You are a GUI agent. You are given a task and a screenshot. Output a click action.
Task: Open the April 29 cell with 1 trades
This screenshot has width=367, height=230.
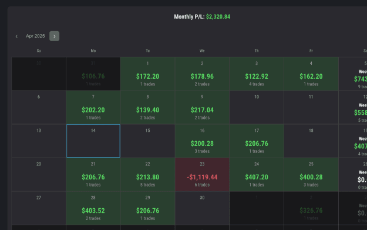[148, 208]
